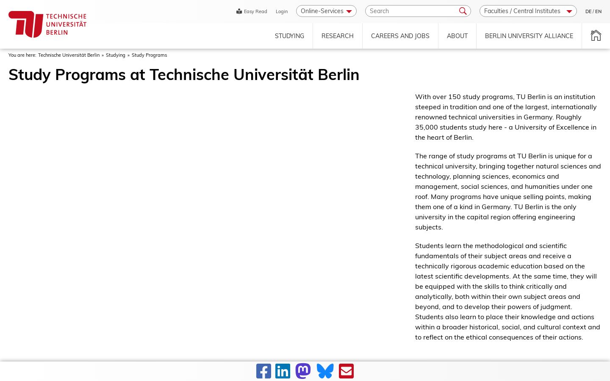Click Study Programs breadcrumb
This screenshot has width=610, height=381.
click(x=149, y=55)
